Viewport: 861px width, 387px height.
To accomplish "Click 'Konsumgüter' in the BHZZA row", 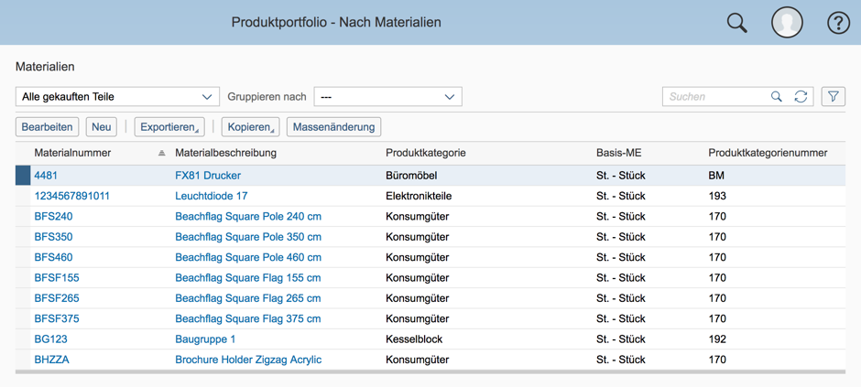I will pyautogui.click(x=418, y=360).
